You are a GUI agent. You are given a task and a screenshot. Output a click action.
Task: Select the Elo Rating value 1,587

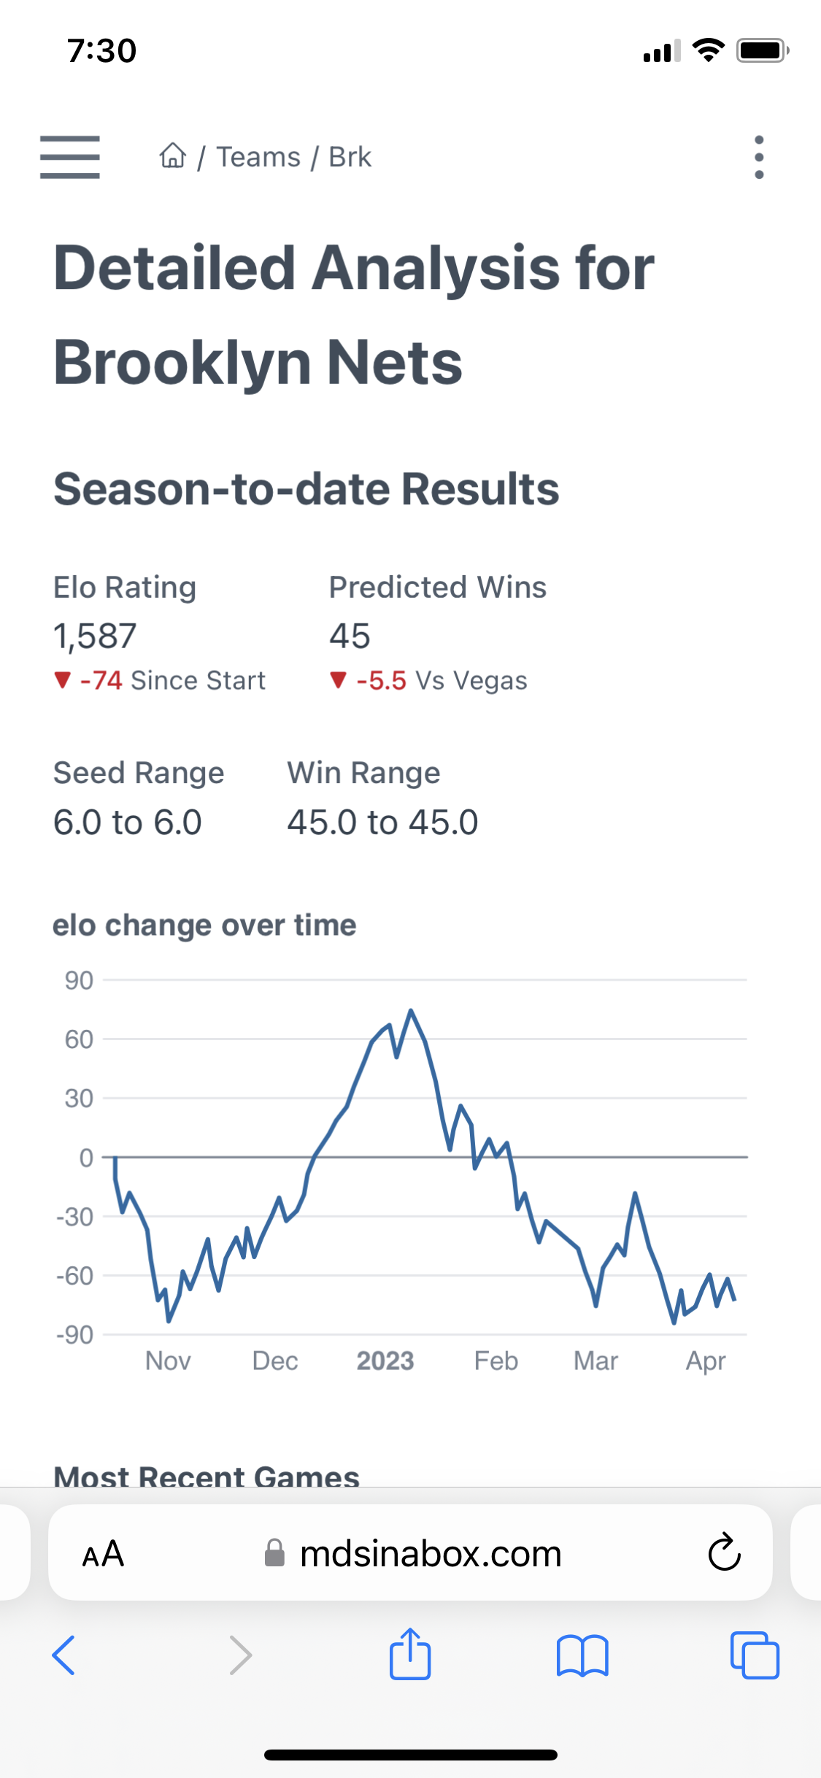tap(95, 636)
